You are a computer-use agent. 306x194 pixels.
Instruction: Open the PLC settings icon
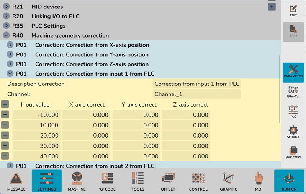[x=293, y=112]
